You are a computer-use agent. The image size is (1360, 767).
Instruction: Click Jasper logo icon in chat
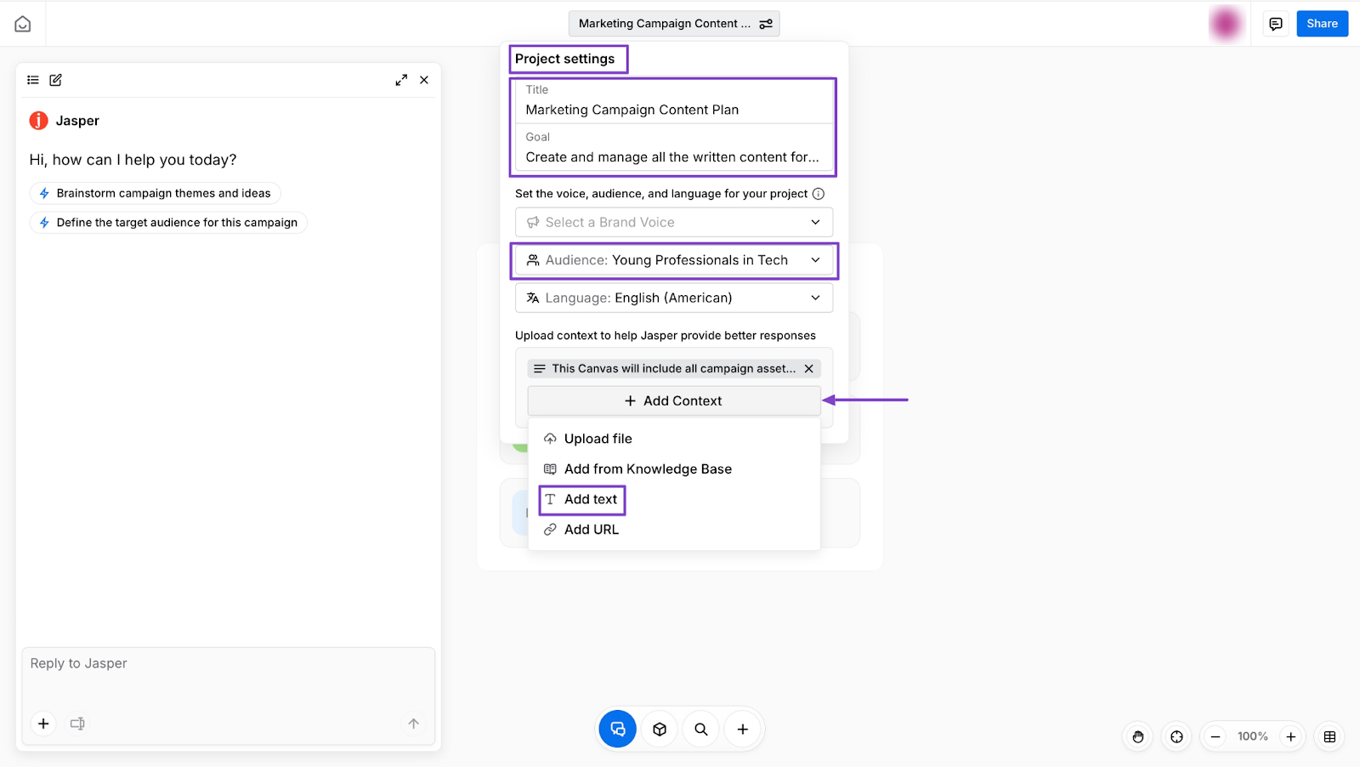click(38, 121)
